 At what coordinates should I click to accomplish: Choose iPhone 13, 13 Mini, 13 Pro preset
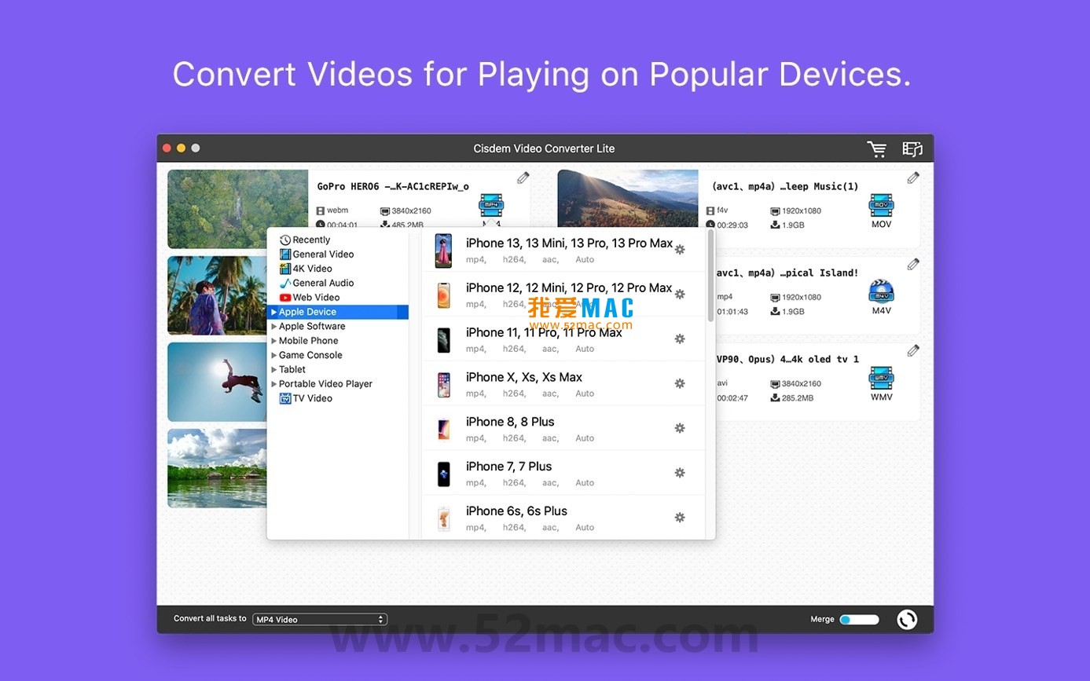563,251
